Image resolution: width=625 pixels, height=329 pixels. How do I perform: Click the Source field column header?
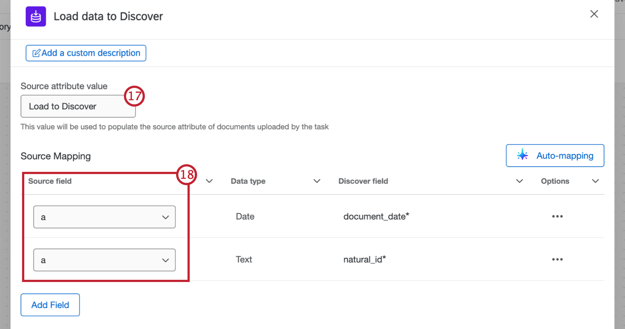click(50, 181)
